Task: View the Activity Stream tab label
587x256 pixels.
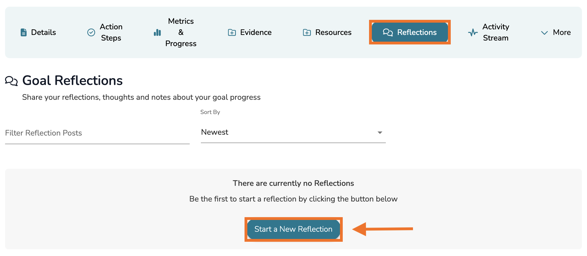Action: pos(496,32)
